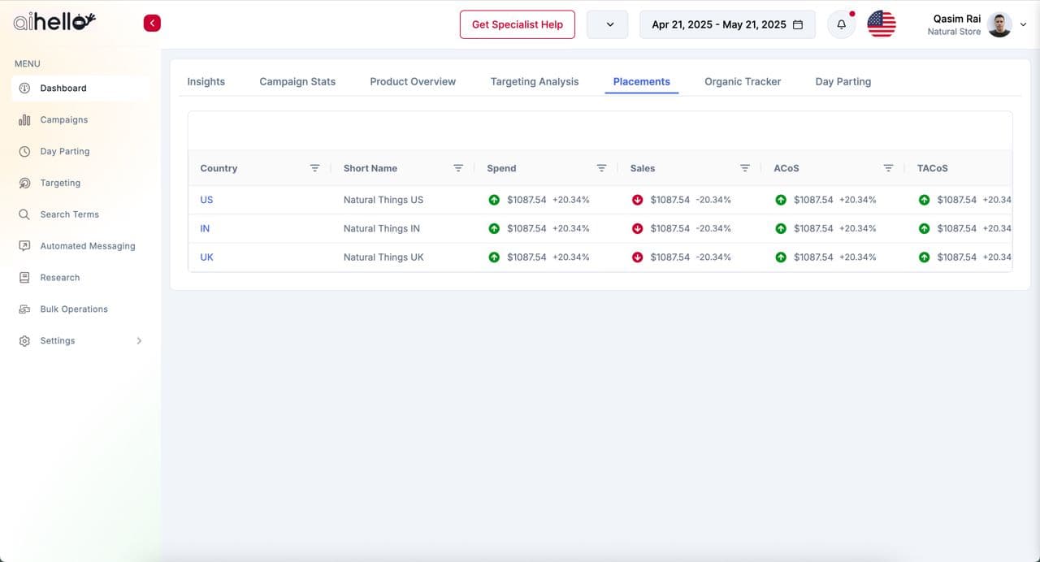Open the date range picker
This screenshot has width=1040, height=562.
pos(727,24)
